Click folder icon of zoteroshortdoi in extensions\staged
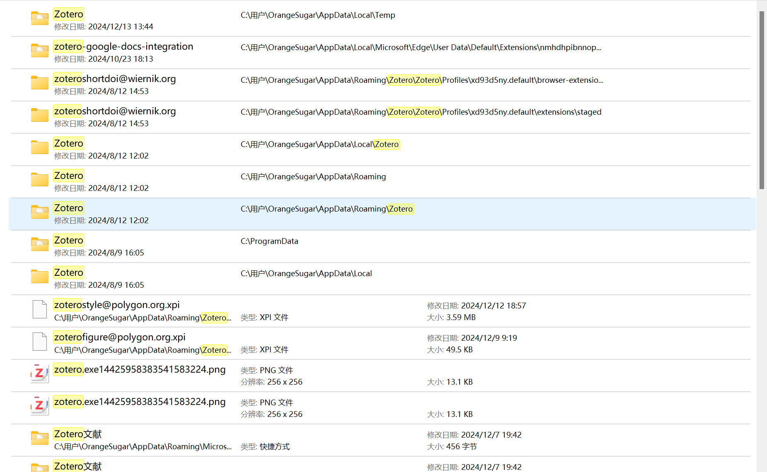The width and height of the screenshot is (767, 472). 40,115
